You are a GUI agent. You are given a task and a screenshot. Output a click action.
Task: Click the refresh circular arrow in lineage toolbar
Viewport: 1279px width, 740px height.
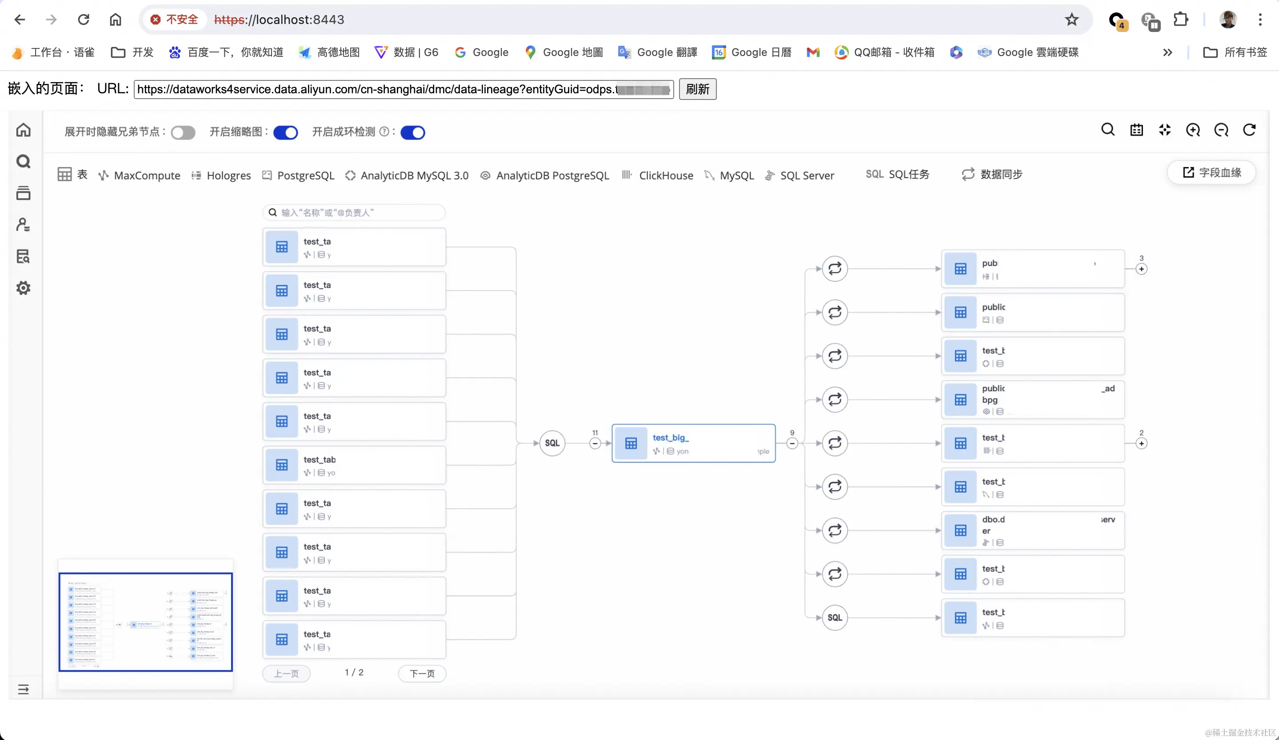click(x=1250, y=130)
